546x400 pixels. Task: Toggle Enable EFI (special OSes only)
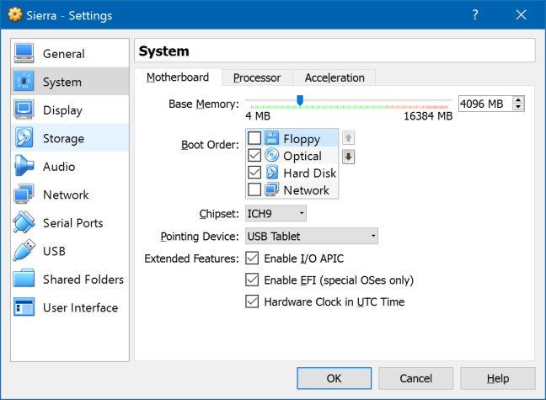(252, 280)
